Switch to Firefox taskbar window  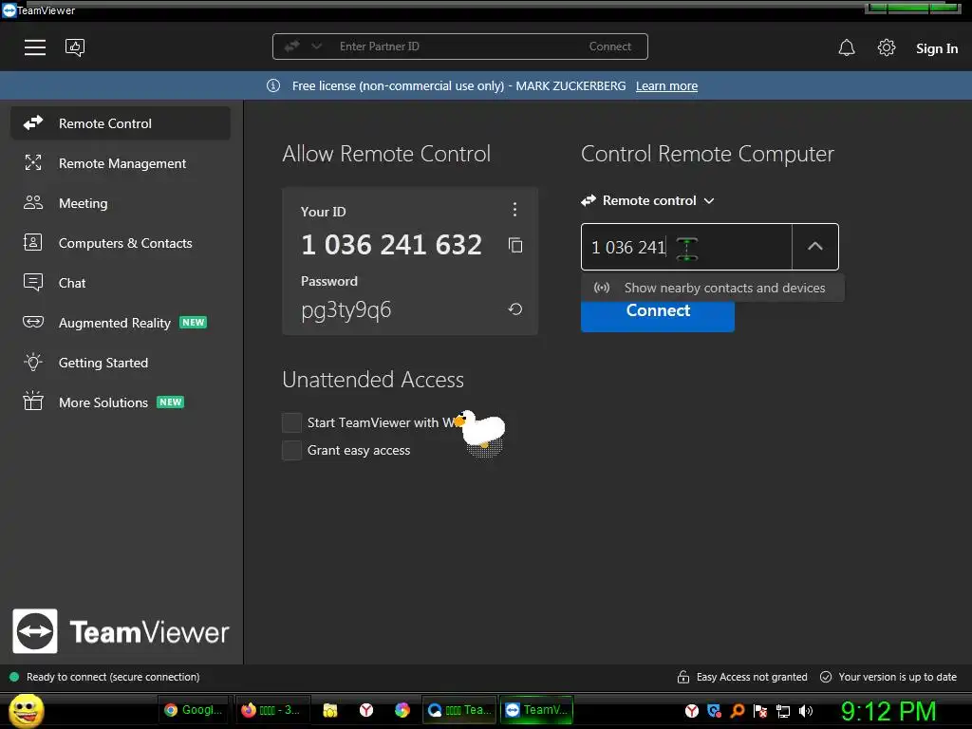click(273, 710)
